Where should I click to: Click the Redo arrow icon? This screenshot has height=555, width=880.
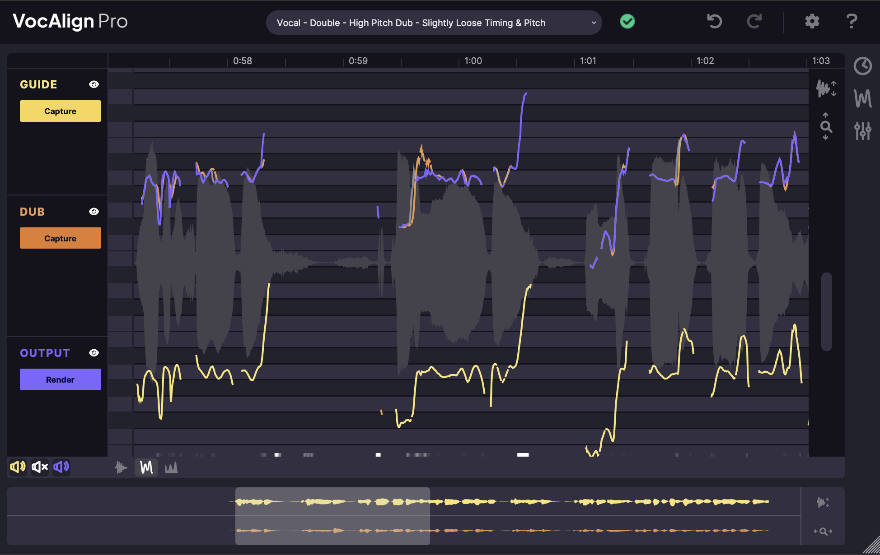click(754, 21)
